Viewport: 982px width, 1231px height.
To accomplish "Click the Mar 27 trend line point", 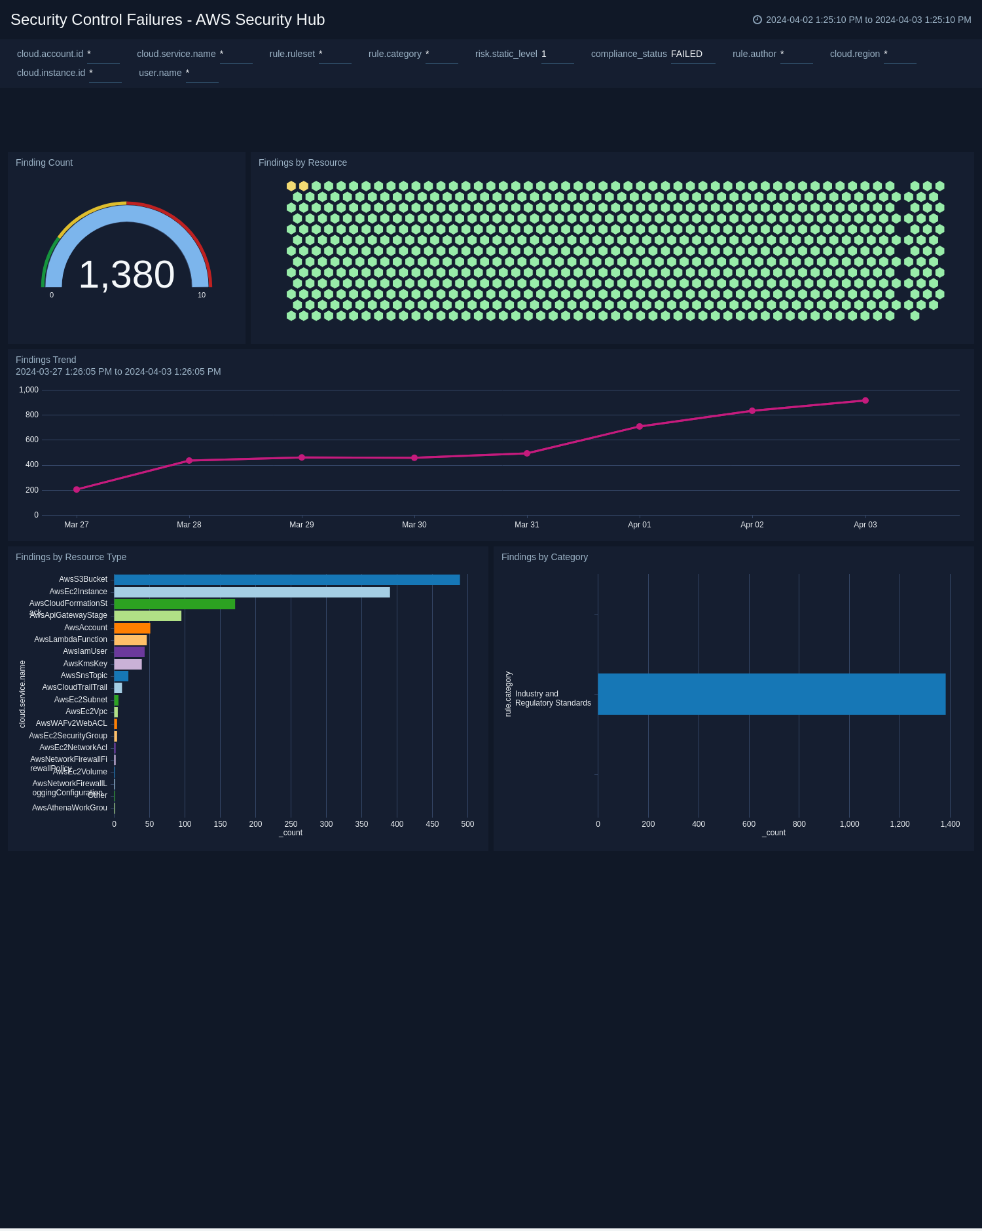I will point(77,489).
